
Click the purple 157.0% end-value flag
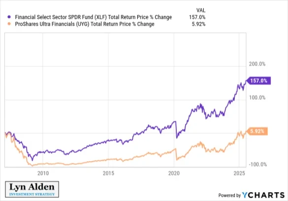tap(258, 81)
